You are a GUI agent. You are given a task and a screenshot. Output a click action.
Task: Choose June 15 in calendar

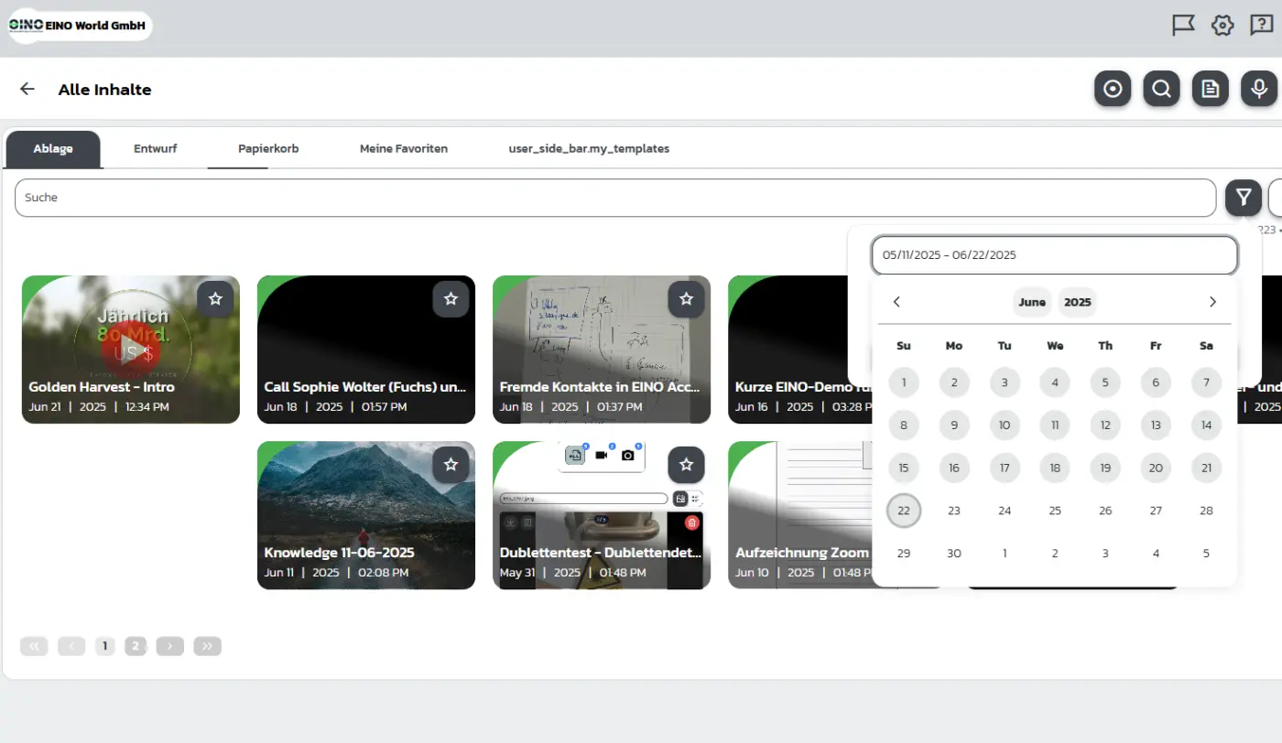pos(904,468)
